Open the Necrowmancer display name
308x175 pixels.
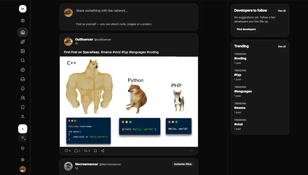pyautogui.click(x=87, y=164)
